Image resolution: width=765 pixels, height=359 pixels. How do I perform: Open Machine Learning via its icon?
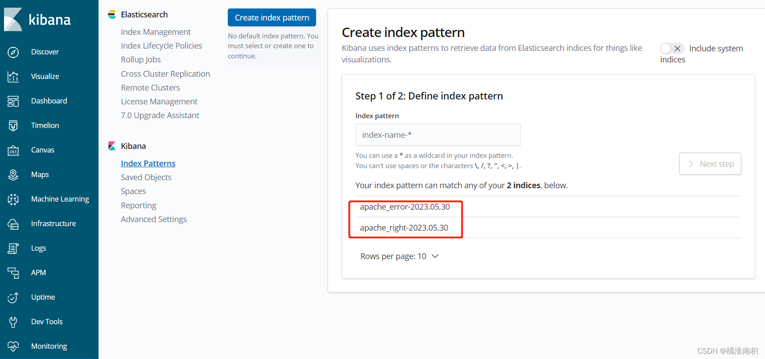pos(13,199)
